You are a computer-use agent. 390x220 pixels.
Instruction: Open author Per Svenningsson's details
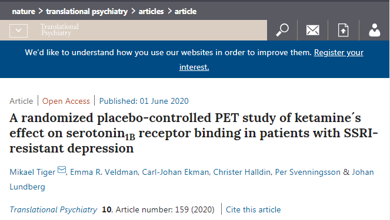pos(308,172)
